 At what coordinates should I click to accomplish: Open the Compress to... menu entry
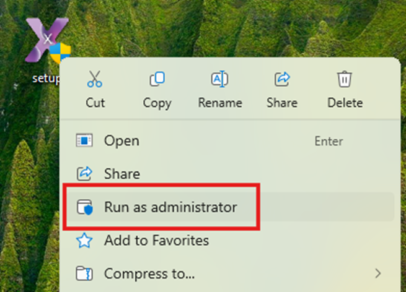point(149,273)
